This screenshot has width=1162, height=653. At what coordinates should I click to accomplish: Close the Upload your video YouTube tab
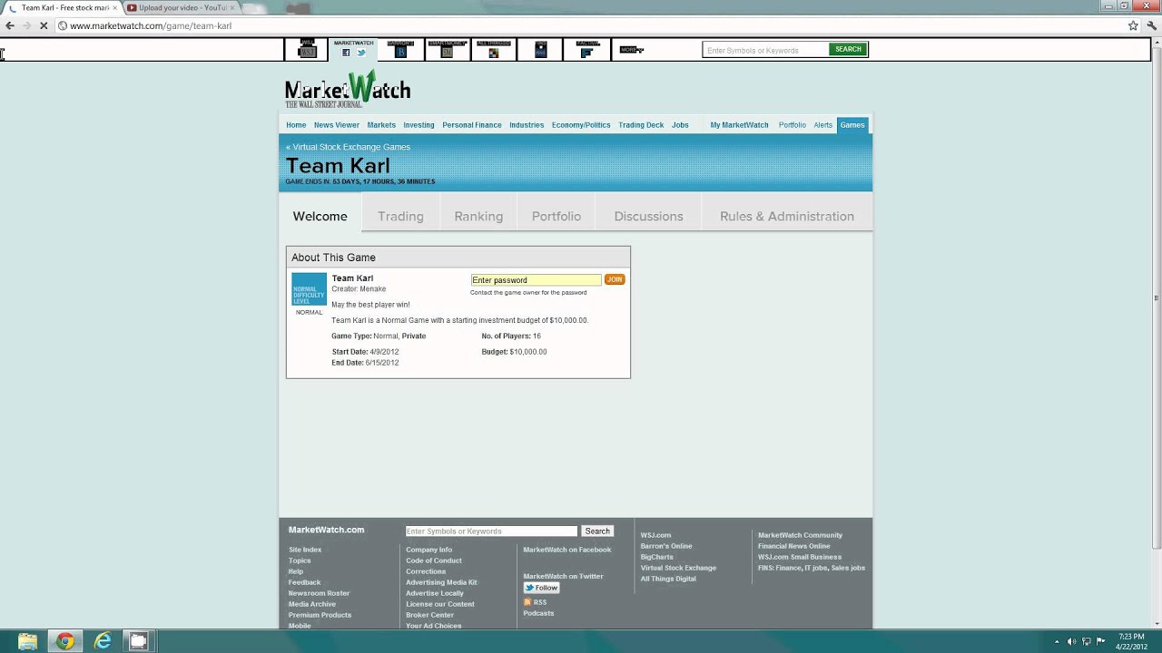pyautogui.click(x=232, y=7)
